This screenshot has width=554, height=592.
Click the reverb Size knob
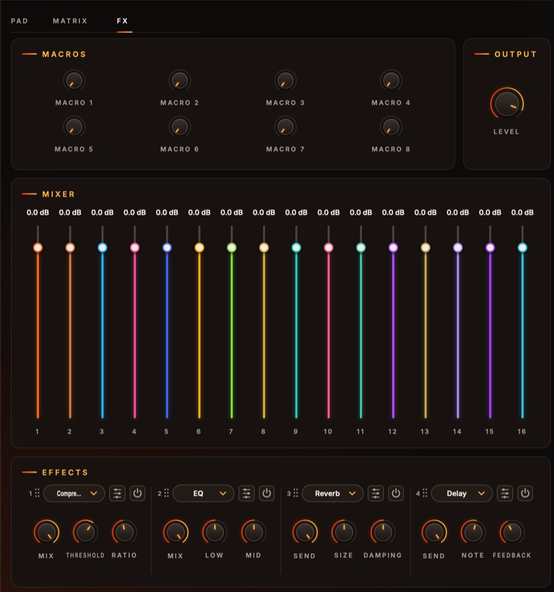[x=344, y=532]
